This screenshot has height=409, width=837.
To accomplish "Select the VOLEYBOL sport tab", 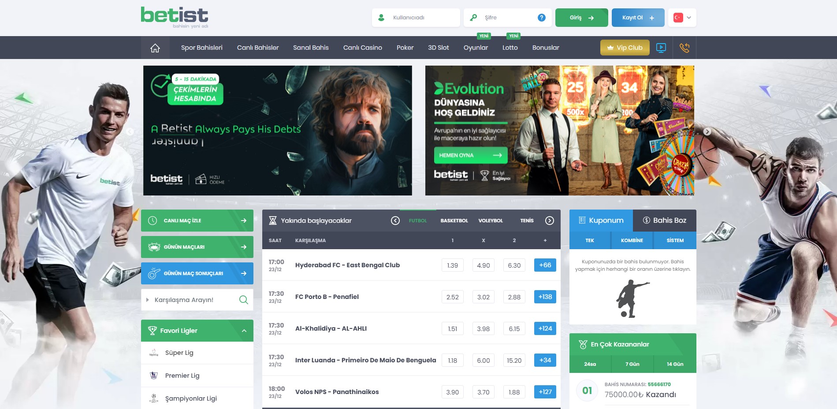I will [491, 221].
